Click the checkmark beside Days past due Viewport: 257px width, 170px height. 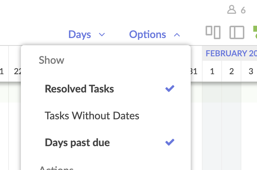170,142
